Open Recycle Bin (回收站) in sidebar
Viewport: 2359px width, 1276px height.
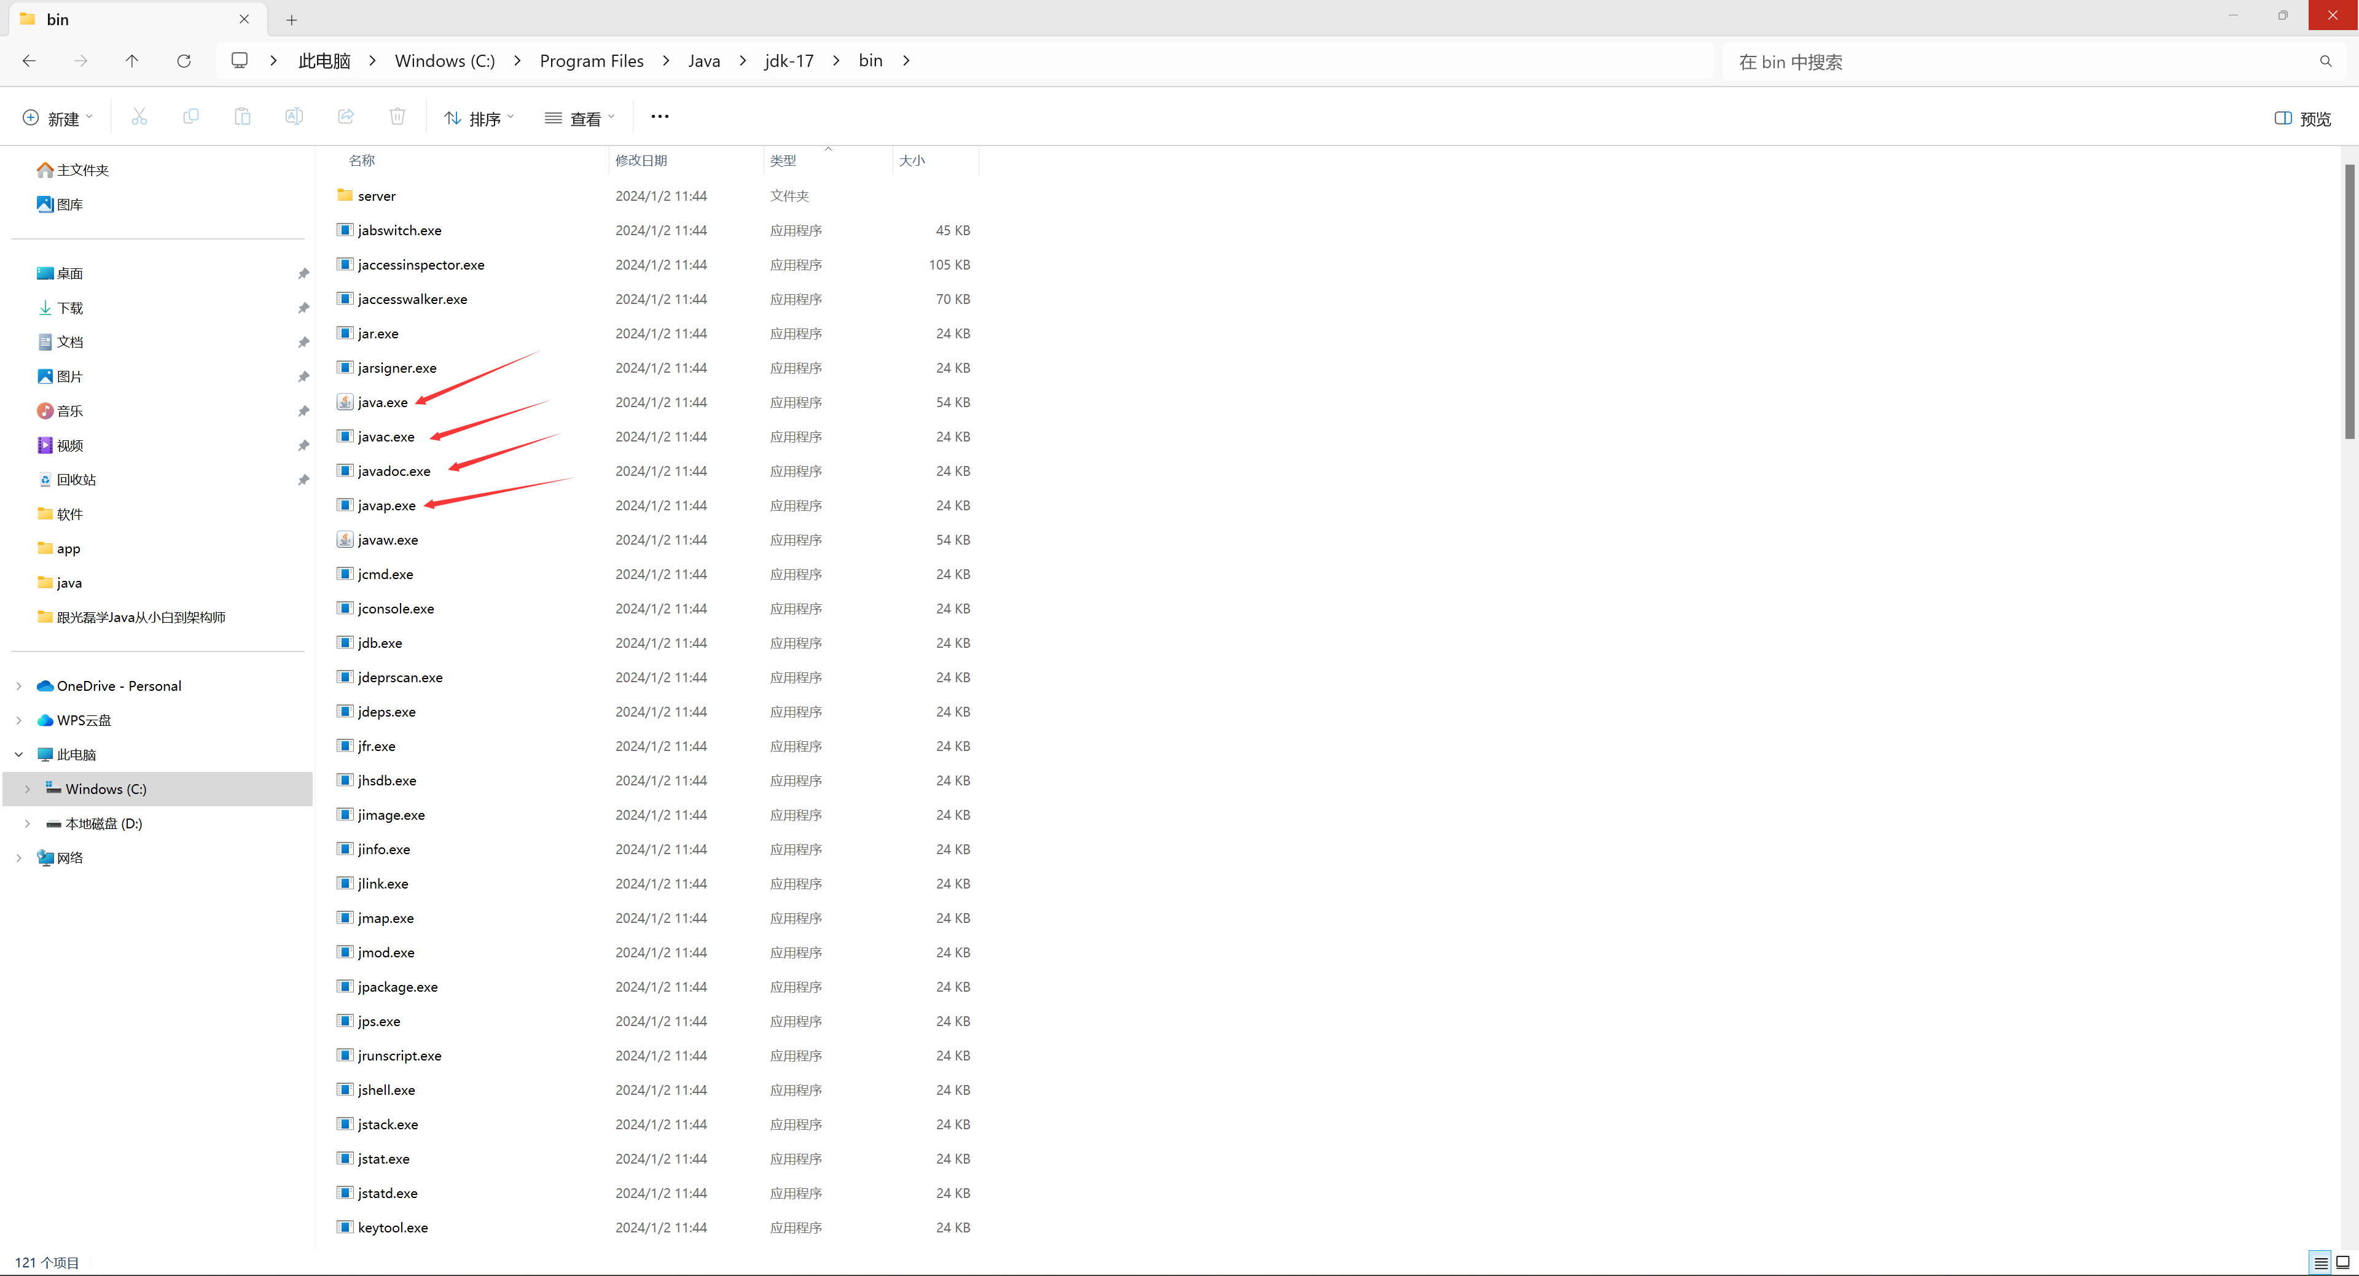pyautogui.click(x=66, y=480)
